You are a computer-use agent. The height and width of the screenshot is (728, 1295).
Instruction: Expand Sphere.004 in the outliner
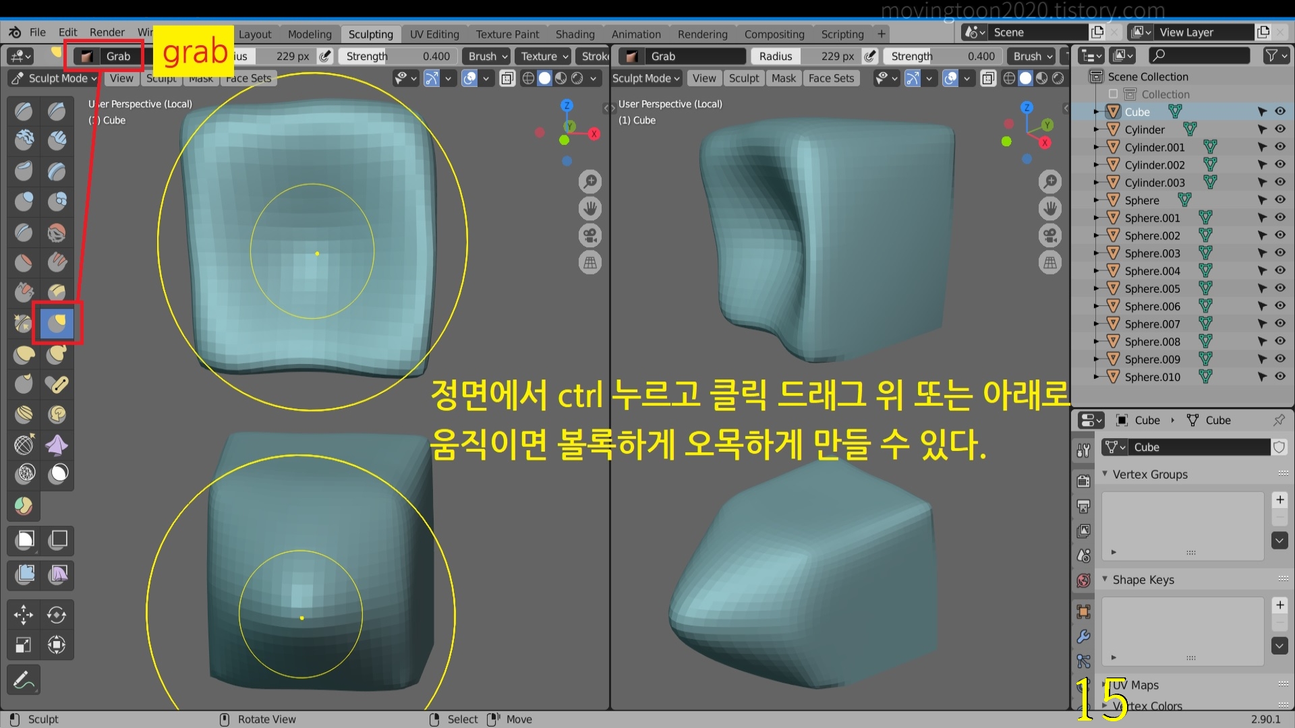1097,271
